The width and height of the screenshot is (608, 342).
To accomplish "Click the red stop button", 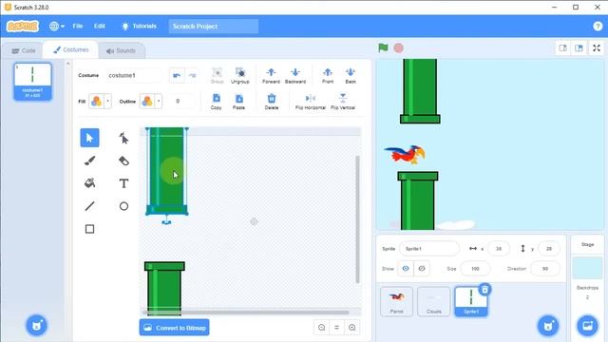I will [x=399, y=48].
